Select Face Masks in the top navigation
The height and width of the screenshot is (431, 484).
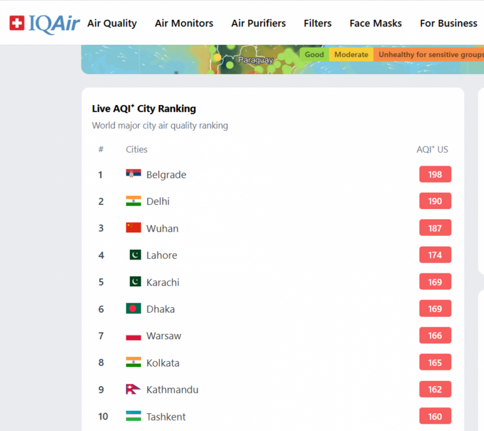(376, 23)
